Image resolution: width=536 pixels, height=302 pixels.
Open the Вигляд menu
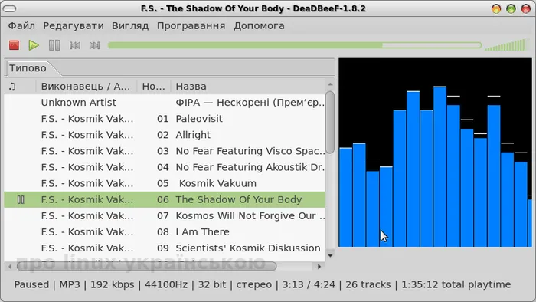point(130,25)
